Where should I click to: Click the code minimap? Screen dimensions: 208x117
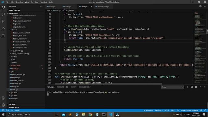point(200,48)
